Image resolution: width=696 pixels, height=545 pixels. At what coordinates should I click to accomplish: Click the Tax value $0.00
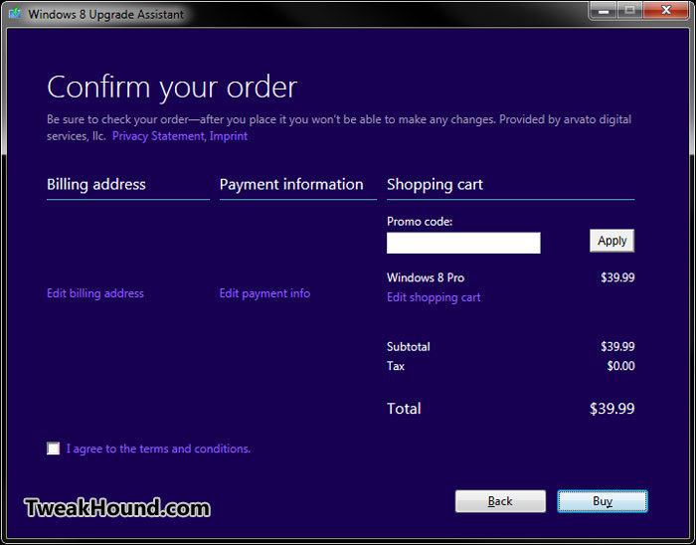coord(620,366)
